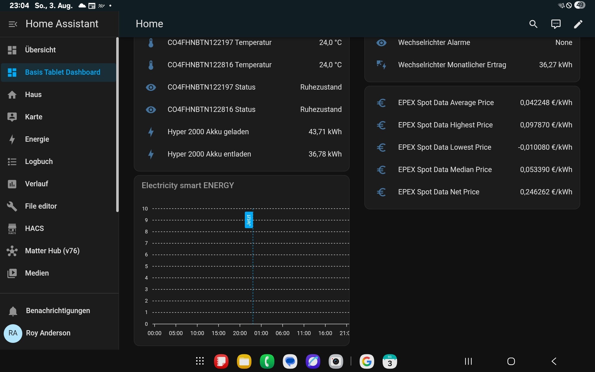Select Basis Tablet Dashboard in sidebar

coord(62,72)
